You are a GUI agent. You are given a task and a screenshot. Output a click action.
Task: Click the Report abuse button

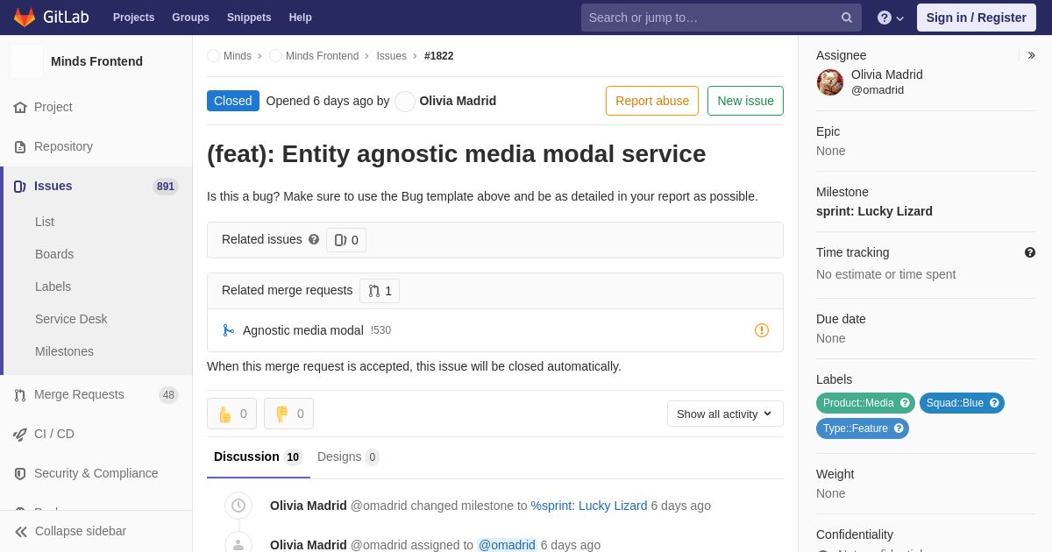(652, 101)
